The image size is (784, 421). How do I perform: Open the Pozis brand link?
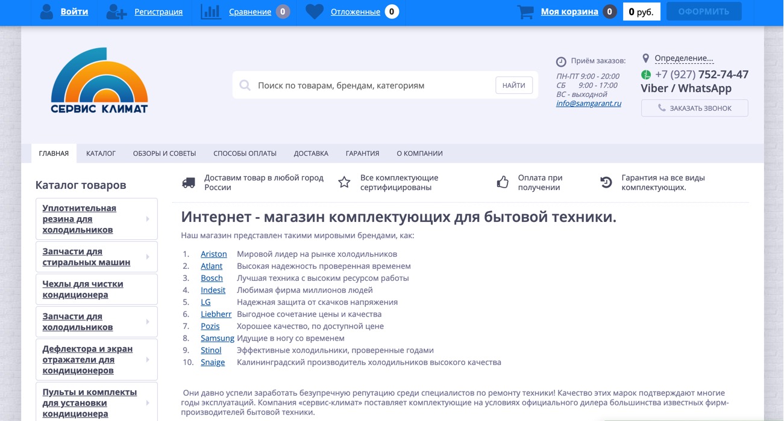click(210, 326)
